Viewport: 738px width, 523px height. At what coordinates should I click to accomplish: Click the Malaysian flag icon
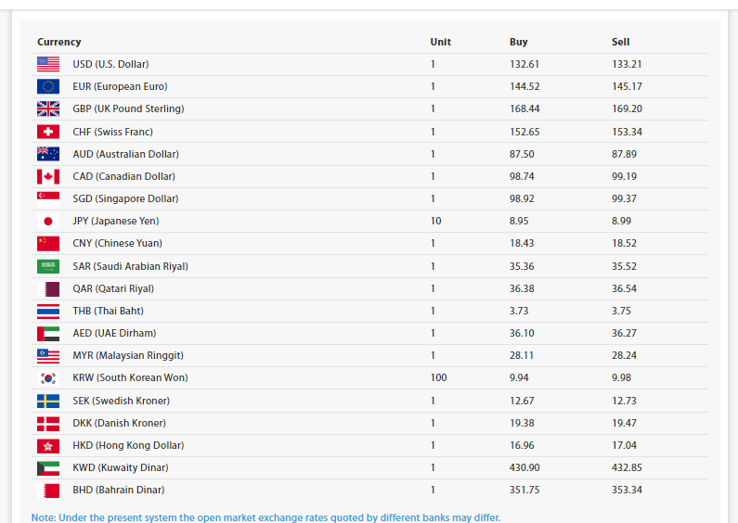[48, 355]
